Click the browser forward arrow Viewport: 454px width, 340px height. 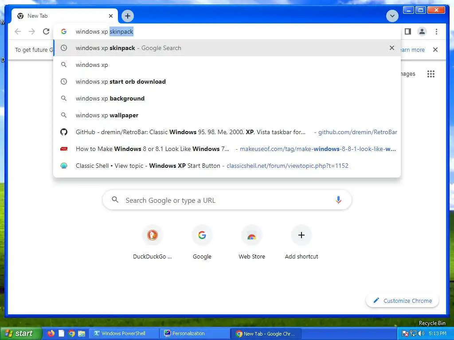tap(32, 31)
